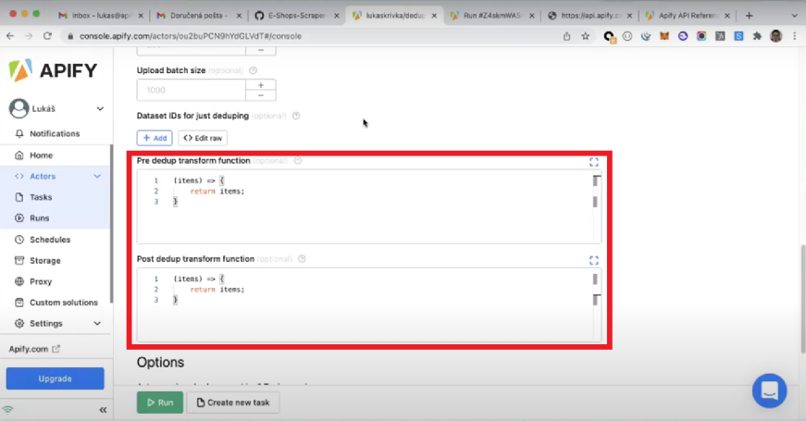Click the Edit raw button
The width and height of the screenshot is (806, 421).
[203, 138]
